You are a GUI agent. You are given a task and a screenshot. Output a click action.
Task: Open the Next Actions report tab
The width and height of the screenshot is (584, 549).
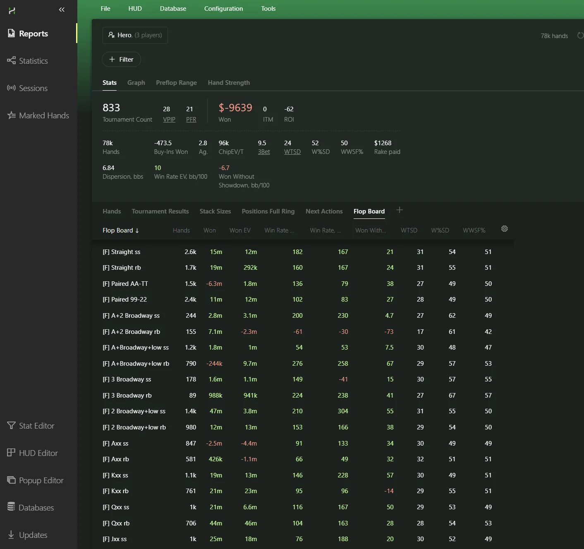pos(324,211)
